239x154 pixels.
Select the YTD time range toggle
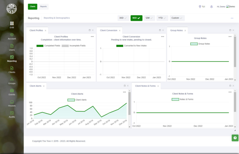point(162,18)
